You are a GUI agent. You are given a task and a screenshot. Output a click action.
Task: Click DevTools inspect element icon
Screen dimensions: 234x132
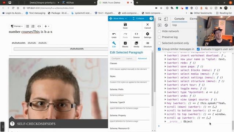pos(160,19)
